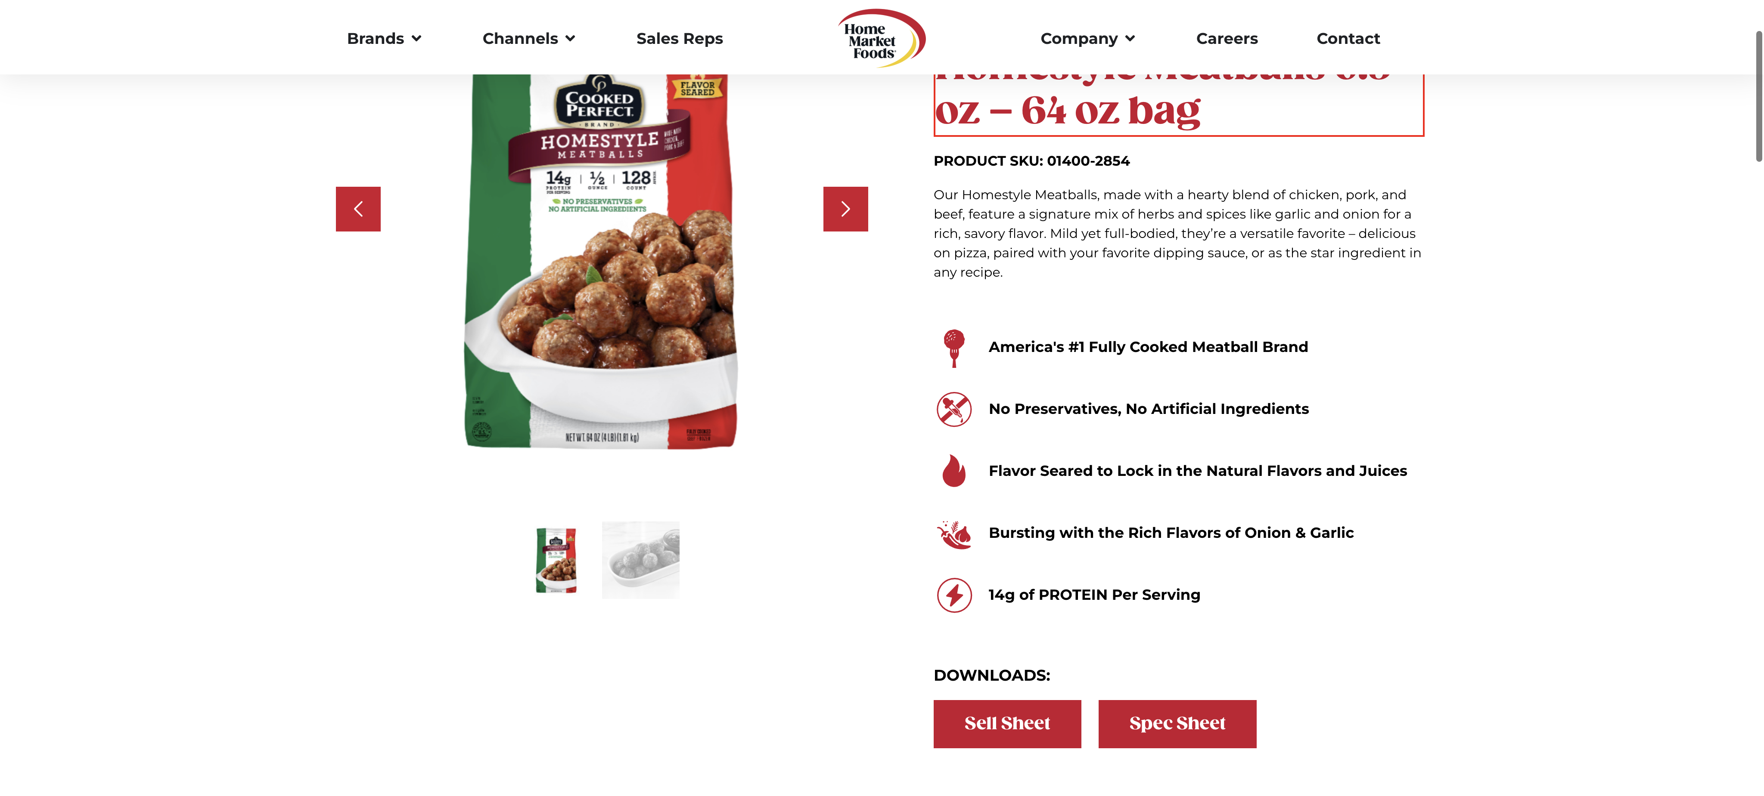Click the no preservatives crossed-dropper icon

pos(953,409)
